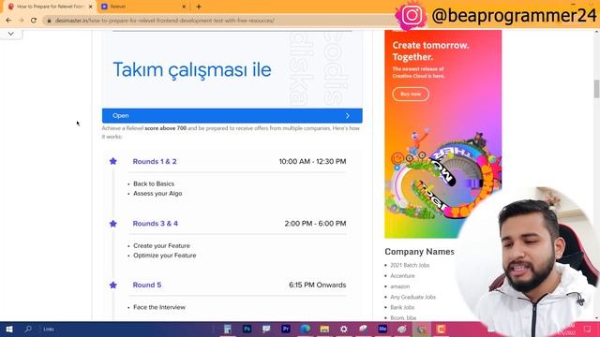The width and height of the screenshot is (600, 337).
Task: Go back using the browser back arrow
Action: 8,21
